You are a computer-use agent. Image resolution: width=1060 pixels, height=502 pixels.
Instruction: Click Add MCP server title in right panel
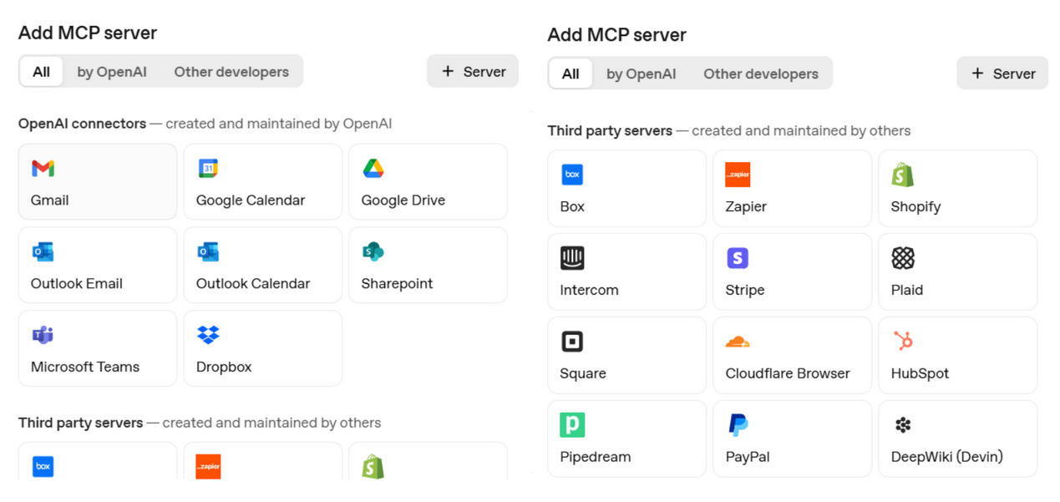(x=616, y=35)
